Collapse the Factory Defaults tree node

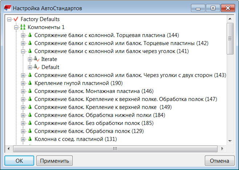[9, 19]
